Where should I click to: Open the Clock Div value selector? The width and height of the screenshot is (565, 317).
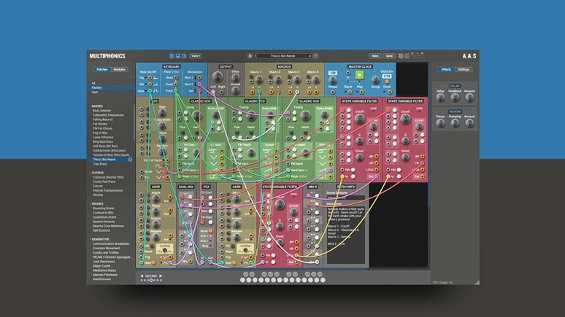click(386, 75)
